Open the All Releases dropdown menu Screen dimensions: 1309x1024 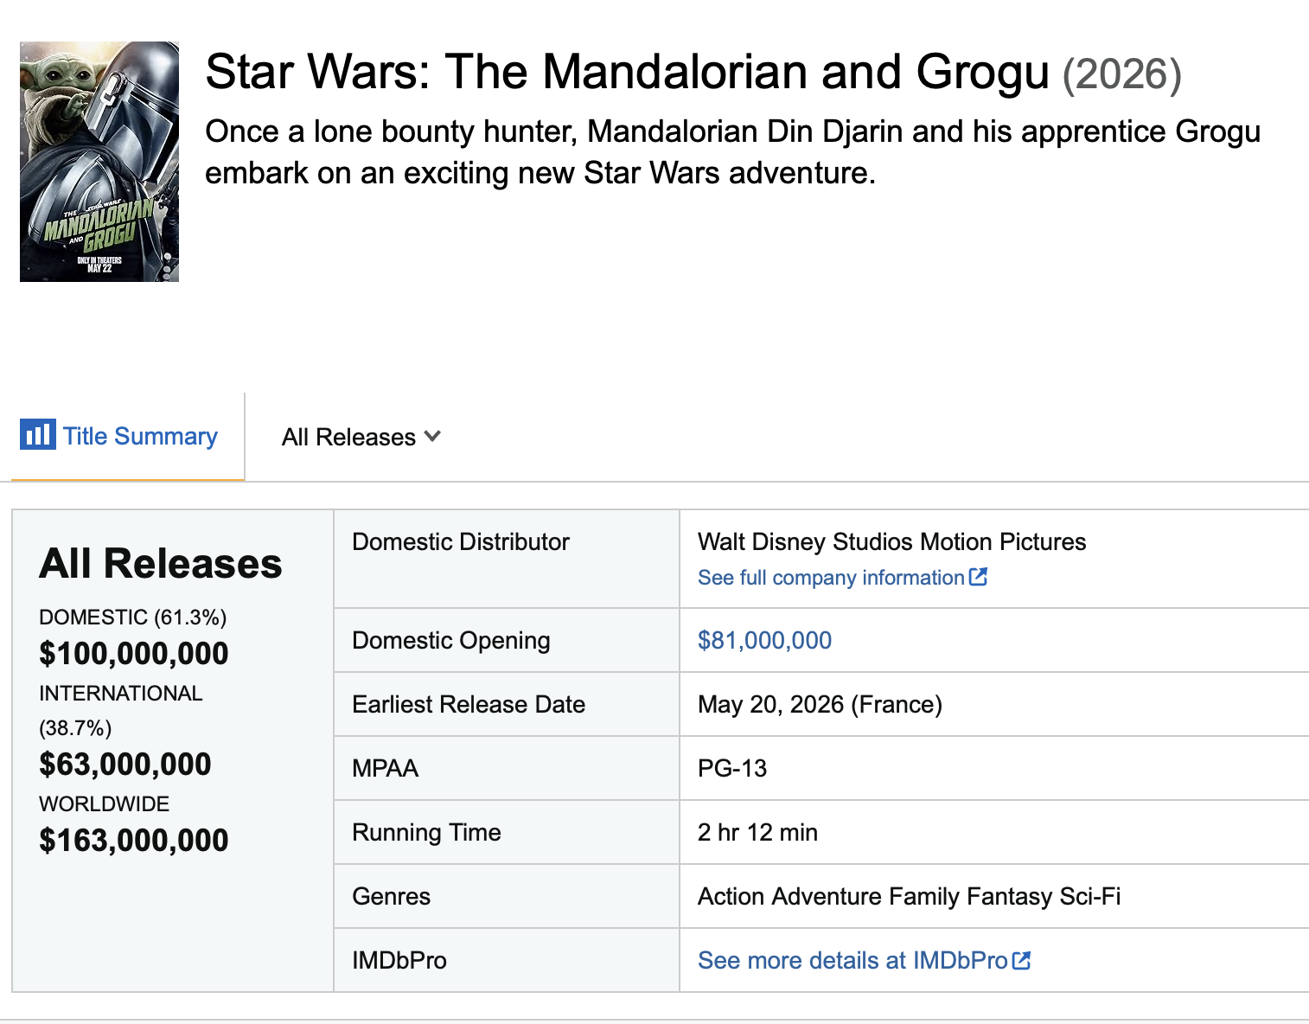(361, 437)
